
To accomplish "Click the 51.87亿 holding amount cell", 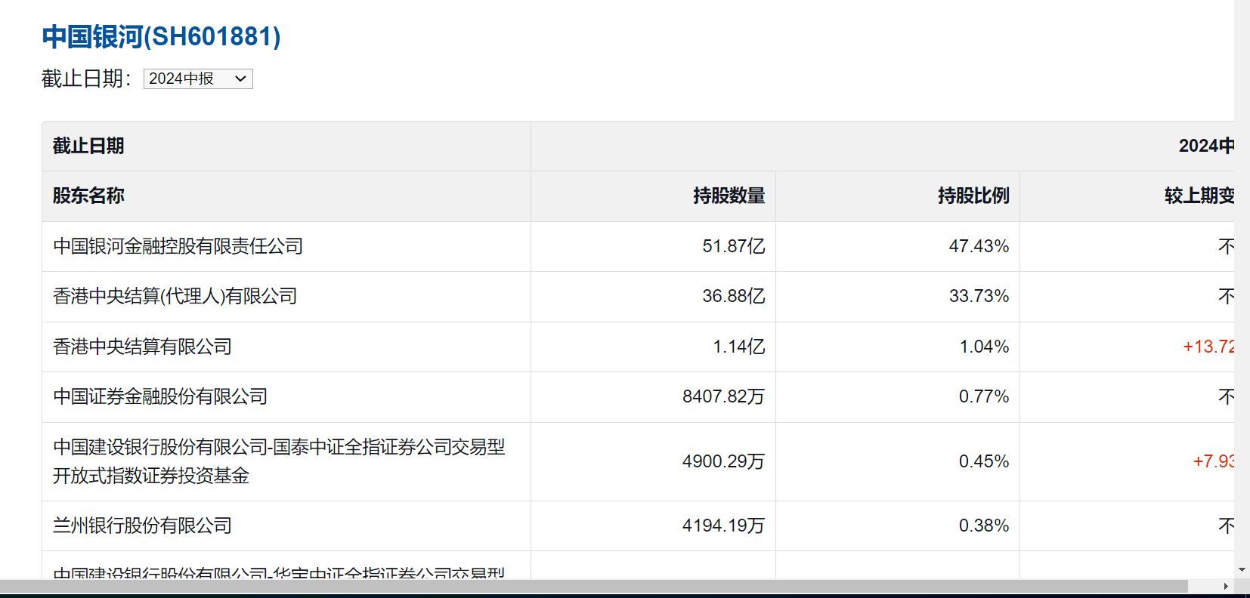I will click(733, 246).
